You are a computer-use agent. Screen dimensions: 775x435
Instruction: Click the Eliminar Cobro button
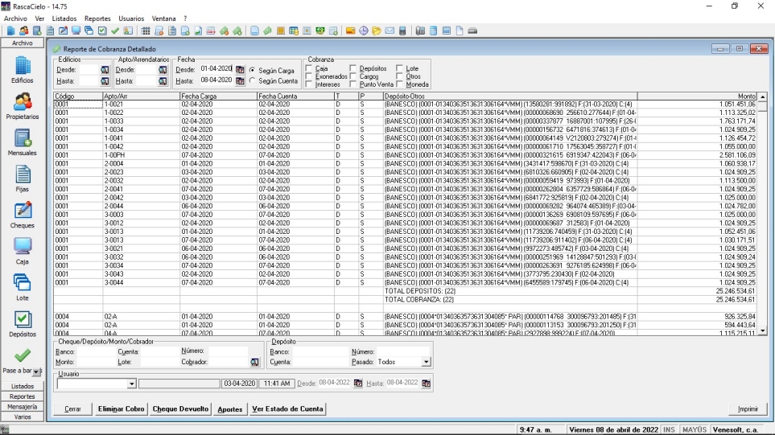[121, 408]
